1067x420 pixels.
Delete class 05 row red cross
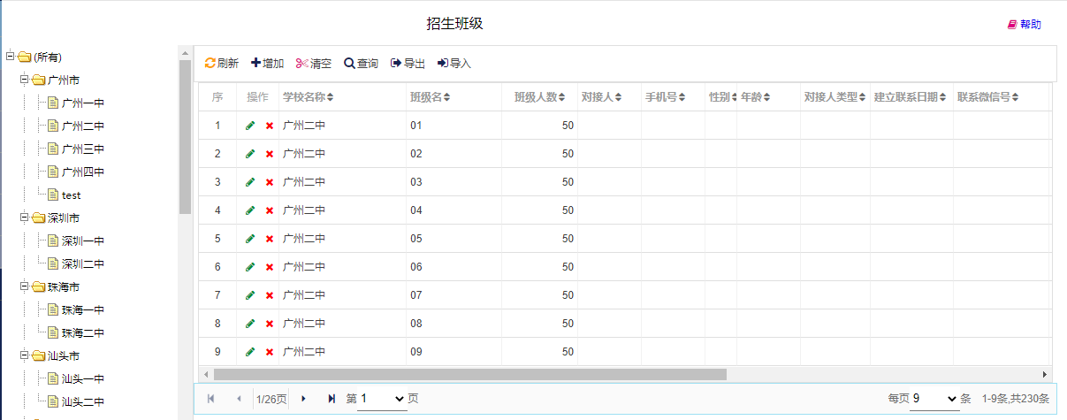[x=270, y=239]
